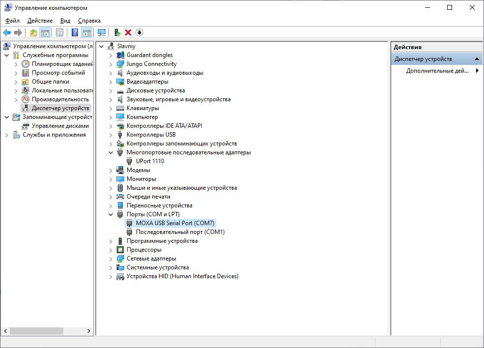
Task: Select Программные устройства category
Action: click(162, 241)
